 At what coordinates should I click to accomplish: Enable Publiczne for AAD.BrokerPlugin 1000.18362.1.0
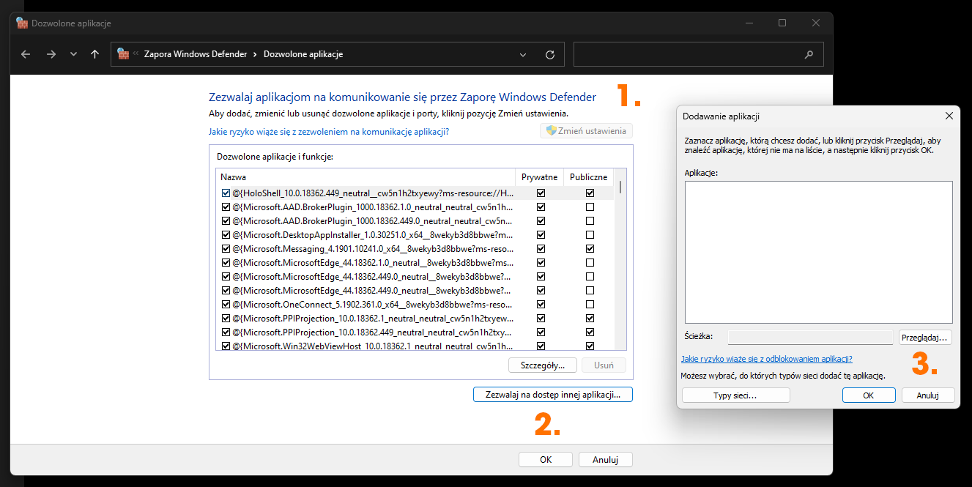[590, 207]
